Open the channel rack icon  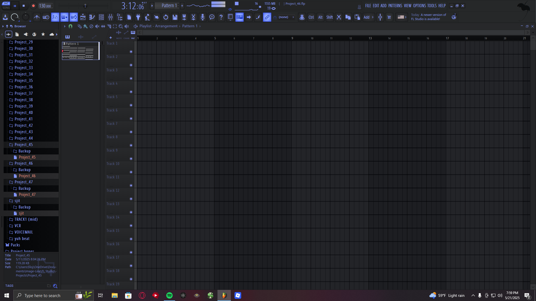point(101,17)
